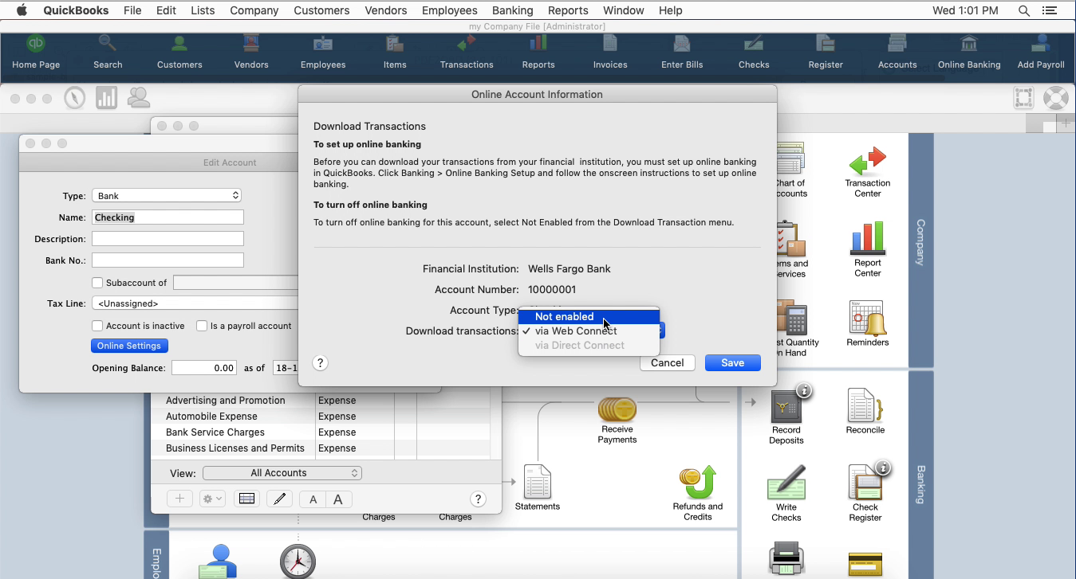This screenshot has width=1076, height=579.
Task: Click the bar chart icon in the Home toolbar
Action: point(106,98)
